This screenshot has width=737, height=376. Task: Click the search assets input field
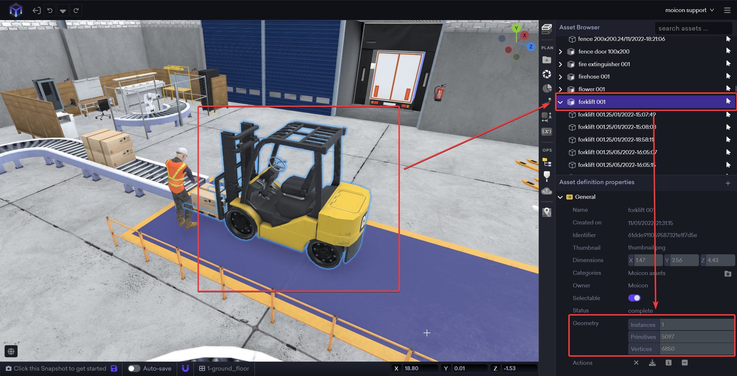(x=693, y=28)
